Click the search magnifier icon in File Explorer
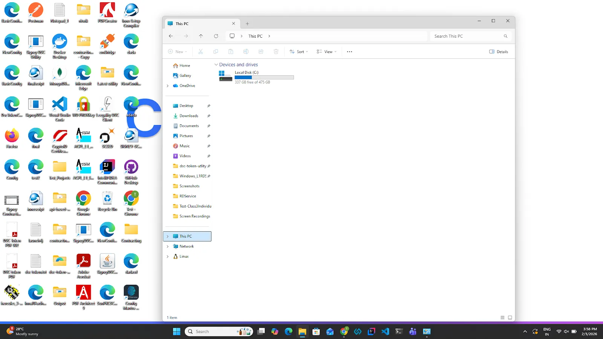Screen dimensions: 603x339 505,36
